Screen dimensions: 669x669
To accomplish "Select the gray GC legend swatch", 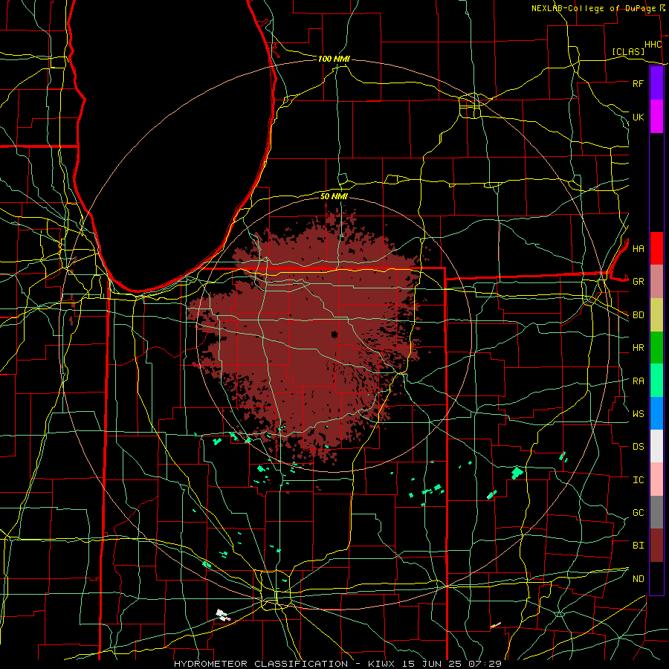I will [656, 512].
